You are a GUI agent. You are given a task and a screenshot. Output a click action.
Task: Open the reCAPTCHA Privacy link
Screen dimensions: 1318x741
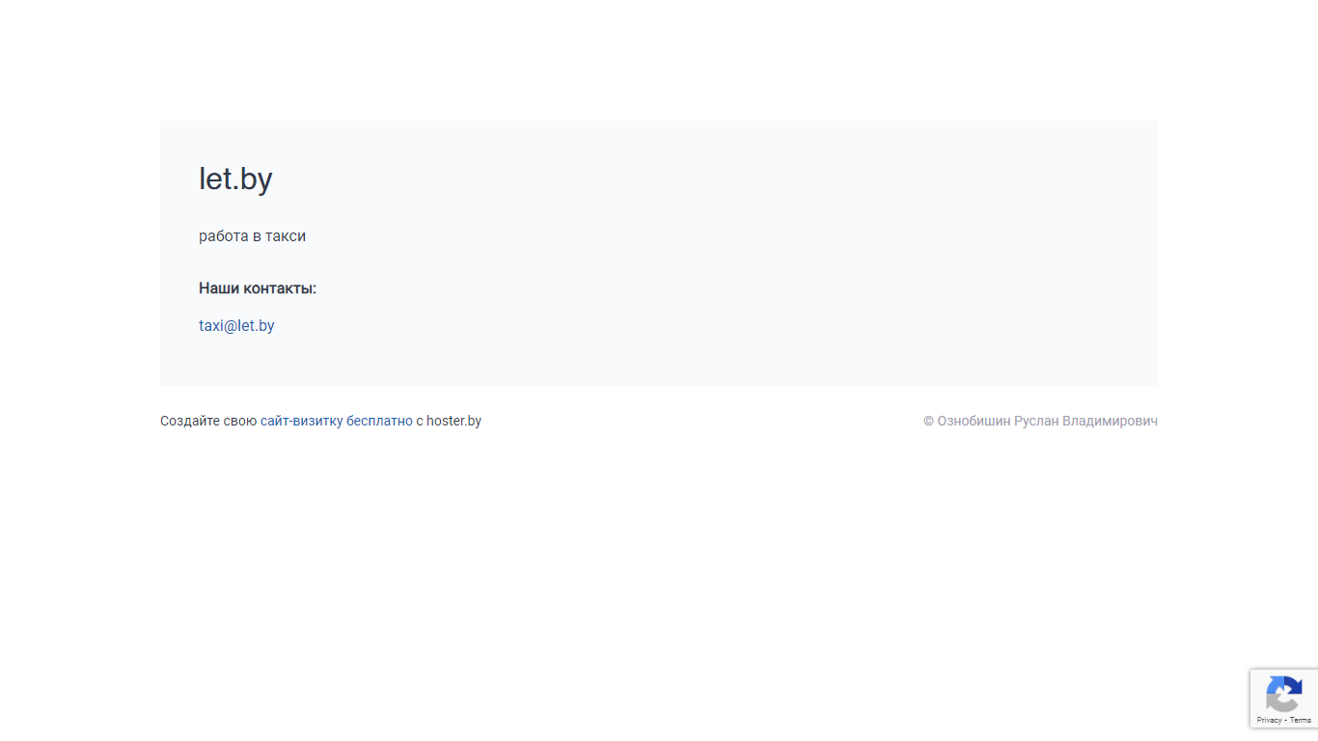coord(1269,721)
